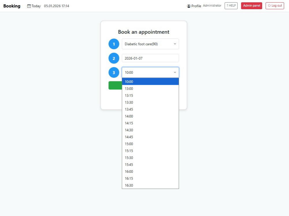289x216 pixels.
Task: Open the Admin panel
Action: (x=251, y=6)
